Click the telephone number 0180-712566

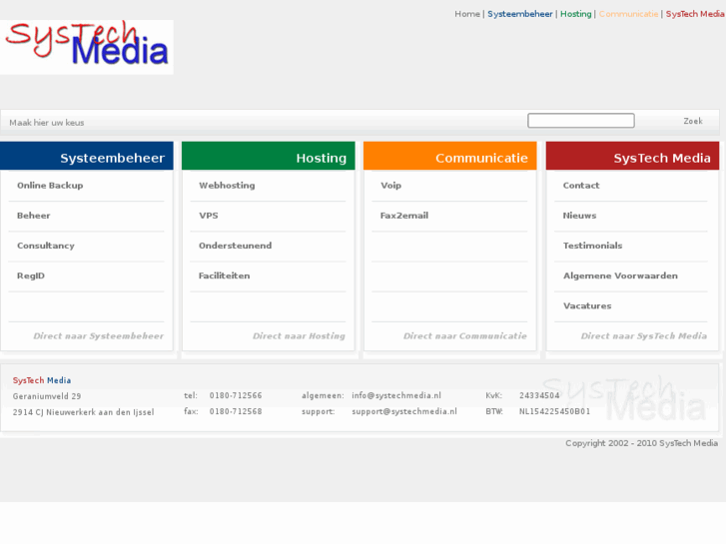tap(236, 395)
